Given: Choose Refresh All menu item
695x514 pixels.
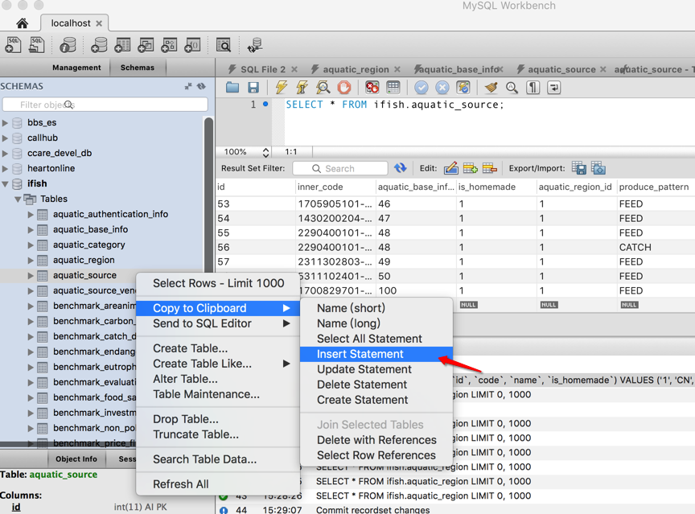Looking at the screenshot, I should point(180,484).
